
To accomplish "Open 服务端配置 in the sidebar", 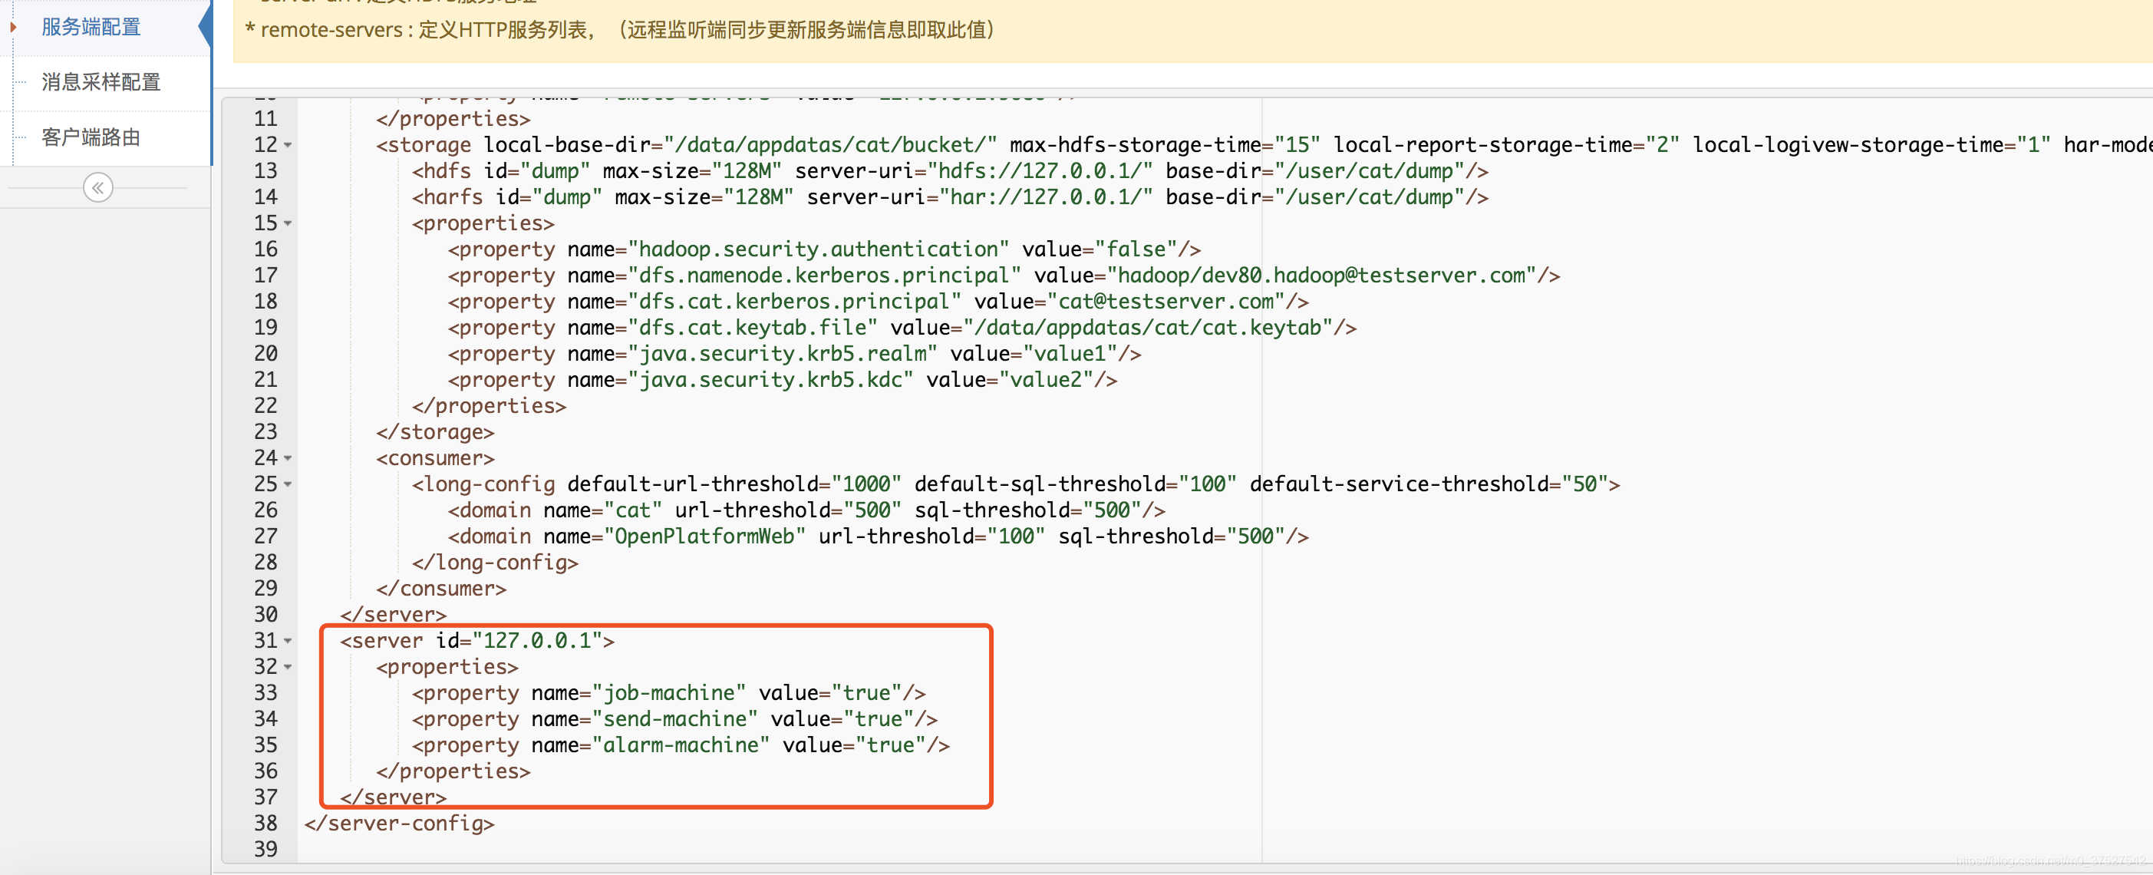I will pos(91,27).
